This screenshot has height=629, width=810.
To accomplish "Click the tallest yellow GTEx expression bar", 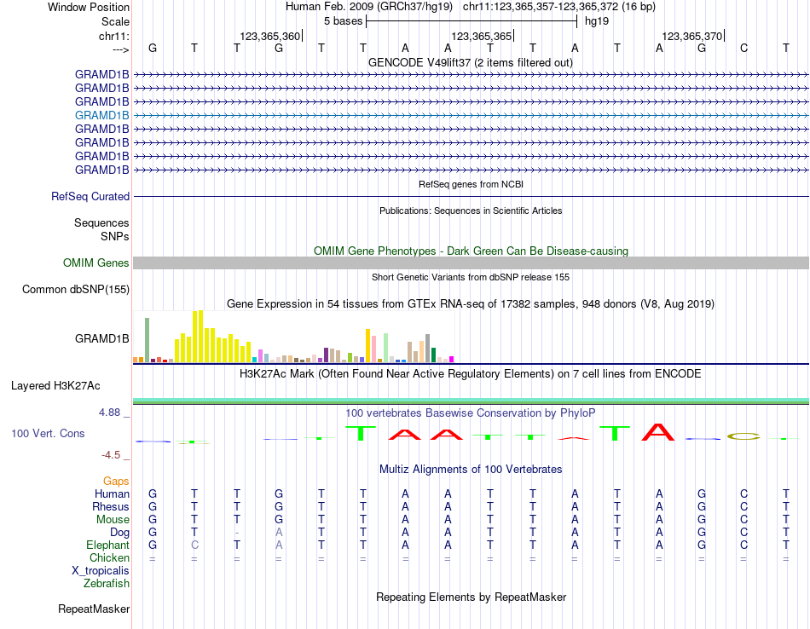I will coord(201,336).
